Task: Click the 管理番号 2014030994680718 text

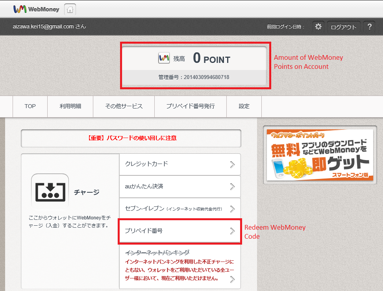Action: [x=194, y=77]
